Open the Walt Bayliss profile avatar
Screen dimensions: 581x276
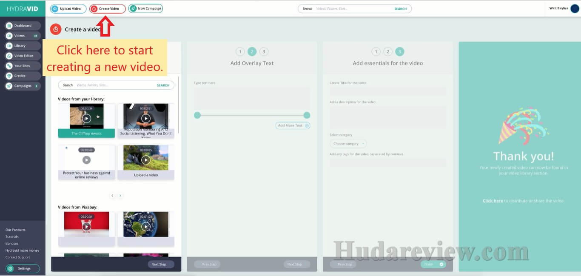575,8
